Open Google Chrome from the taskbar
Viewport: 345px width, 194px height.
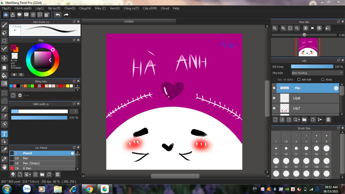pyautogui.click(x=89, y=189)
